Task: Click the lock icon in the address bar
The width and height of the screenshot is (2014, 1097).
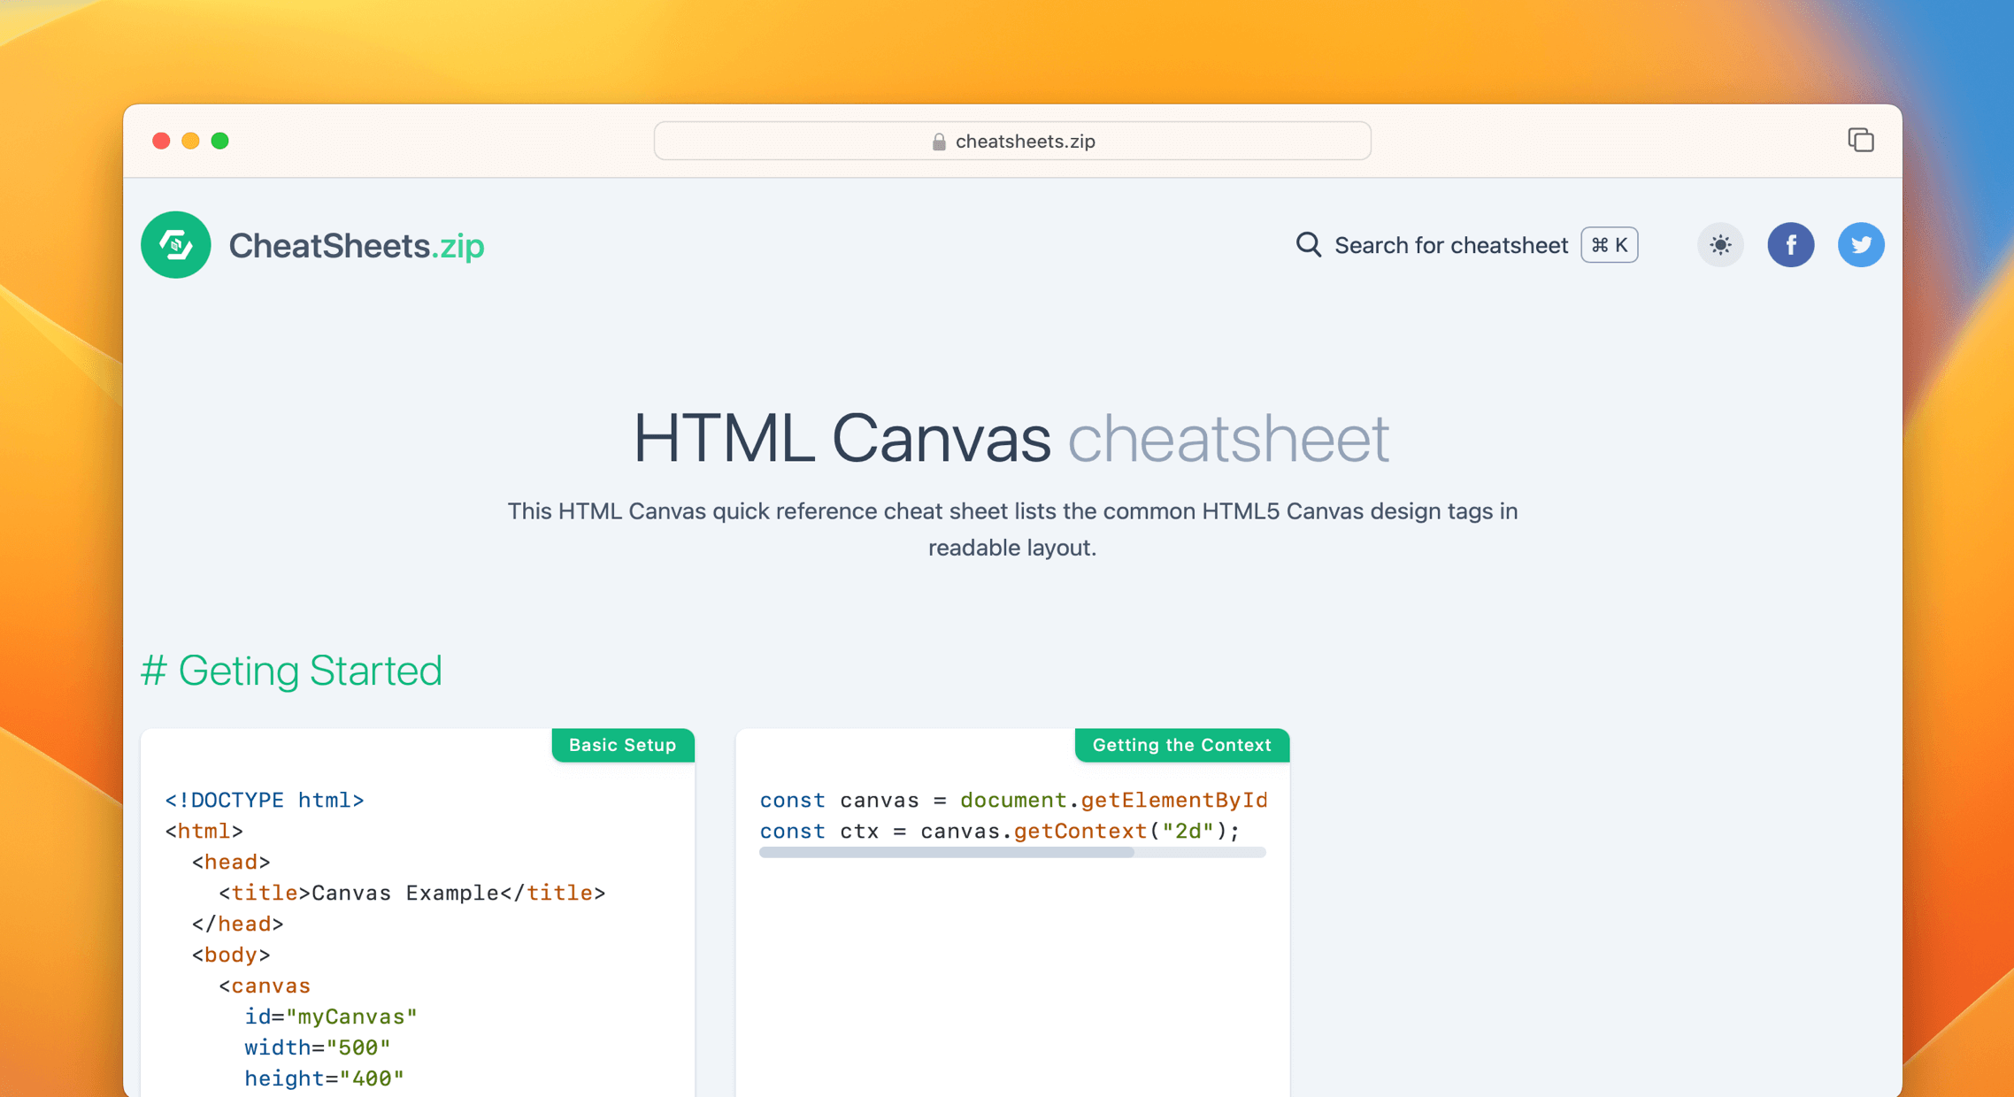Action: 939,142
